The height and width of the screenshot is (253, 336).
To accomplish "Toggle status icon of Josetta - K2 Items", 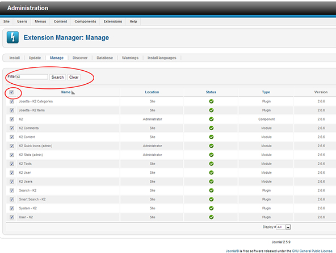I will pyautogui.click(x=211, y=110).
